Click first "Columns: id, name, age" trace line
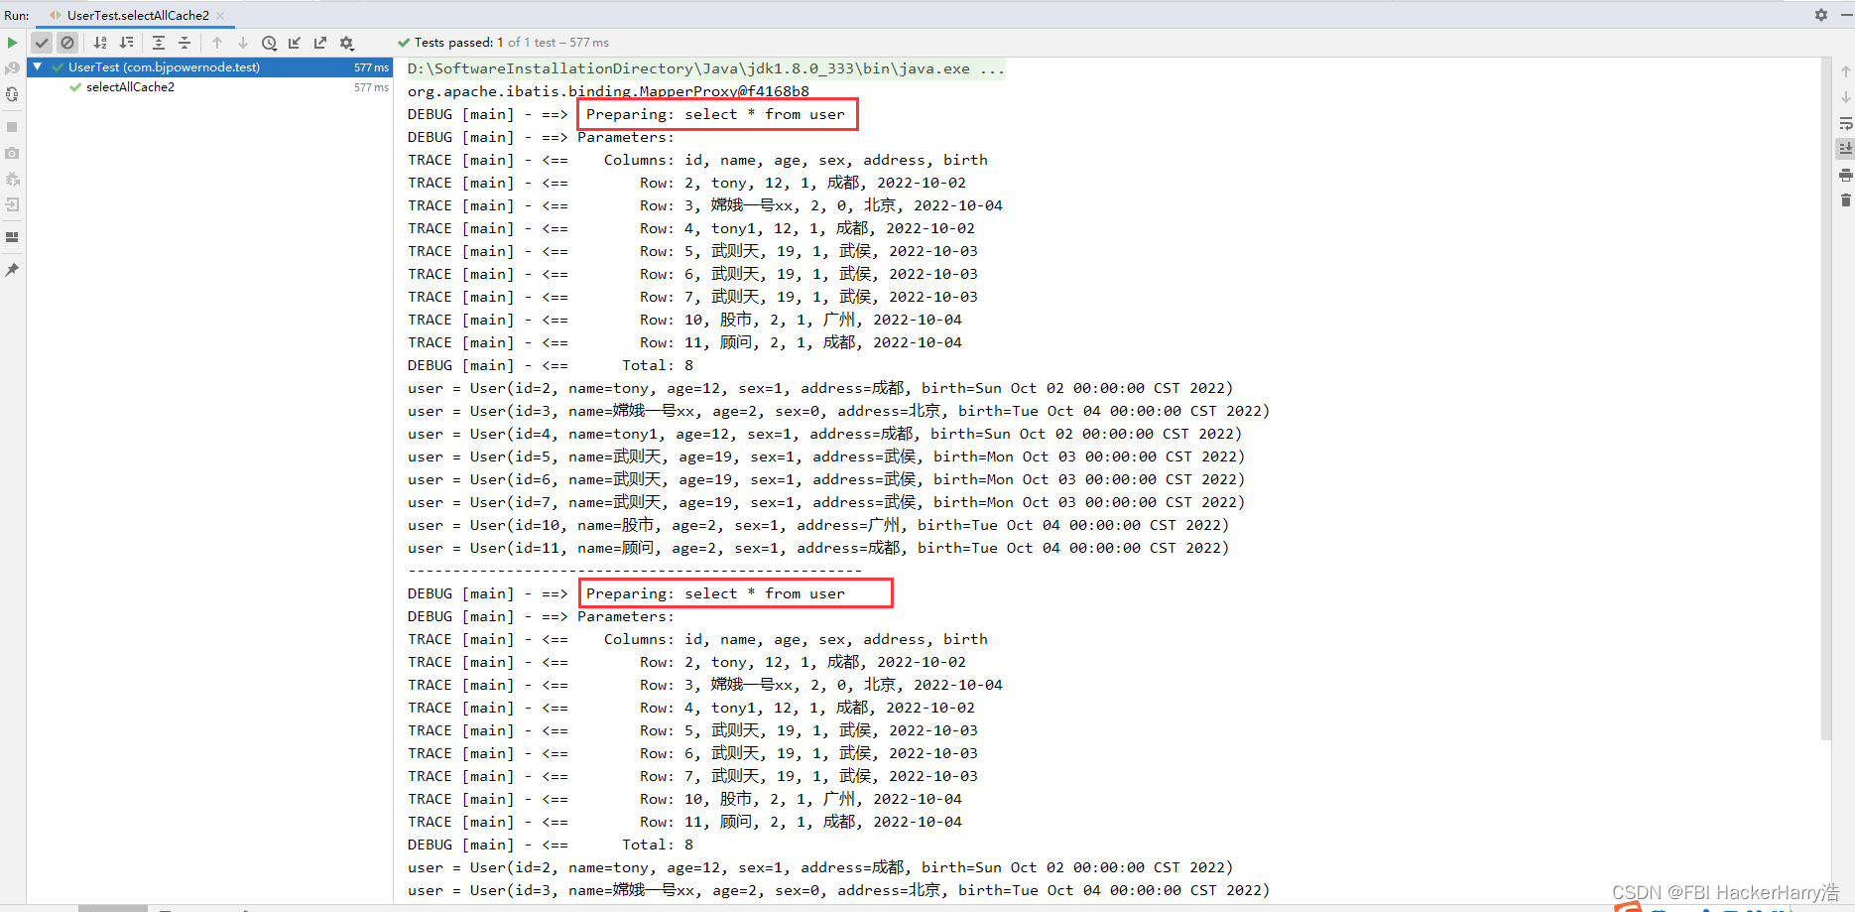1855x912 pixels. pyautogui.click(x=697, y=160)
